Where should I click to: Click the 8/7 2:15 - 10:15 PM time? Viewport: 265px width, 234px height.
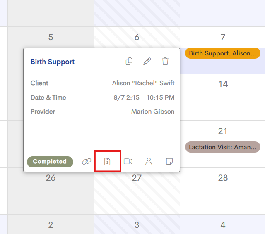[144, 97]
